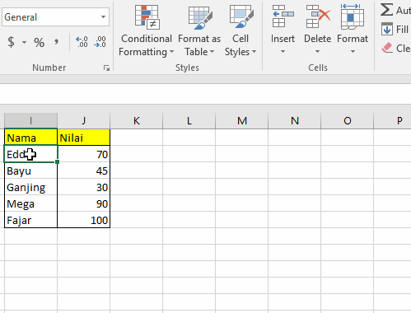
Task: Click the AutoSum sigma icon
Action: pos(386,10)
